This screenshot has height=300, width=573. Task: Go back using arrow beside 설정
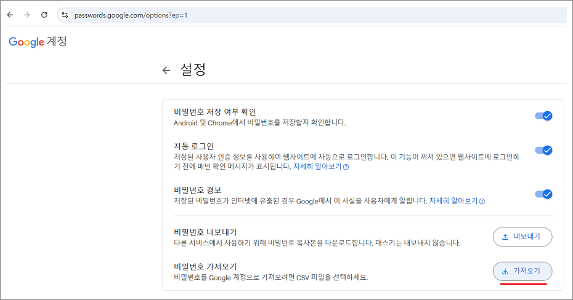click(x=166, y=70)
